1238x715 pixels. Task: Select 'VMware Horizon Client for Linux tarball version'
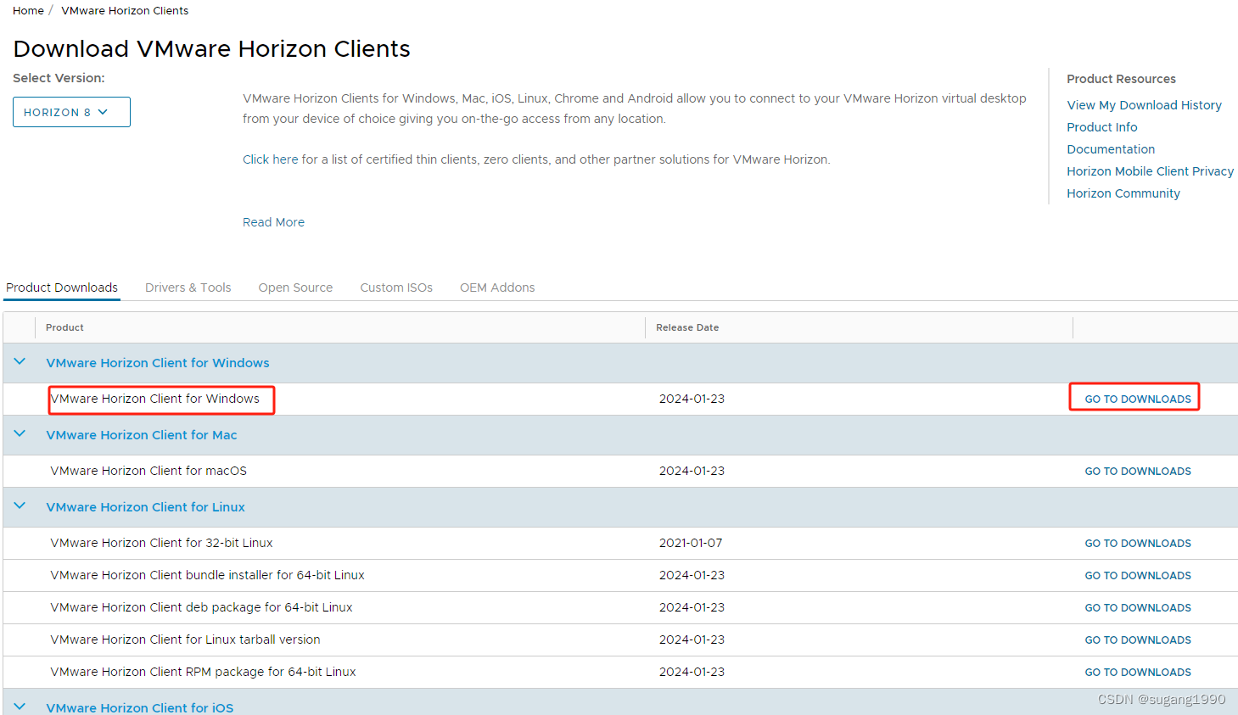(x=185, y=640)
